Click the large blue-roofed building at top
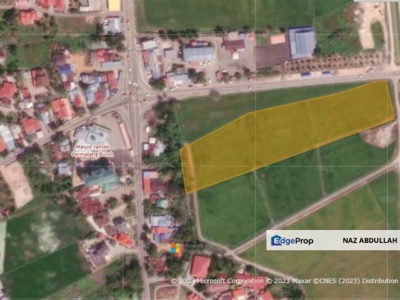Image resolution: width=400 pixels, height=300 pixels. pyautogui.click(x=301, y=42)
